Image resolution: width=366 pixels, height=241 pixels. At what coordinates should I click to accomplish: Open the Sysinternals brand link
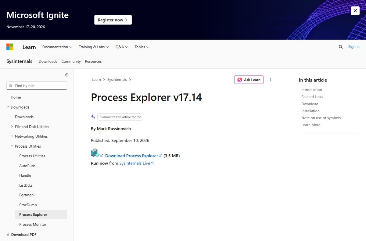(x=19, y=61)
